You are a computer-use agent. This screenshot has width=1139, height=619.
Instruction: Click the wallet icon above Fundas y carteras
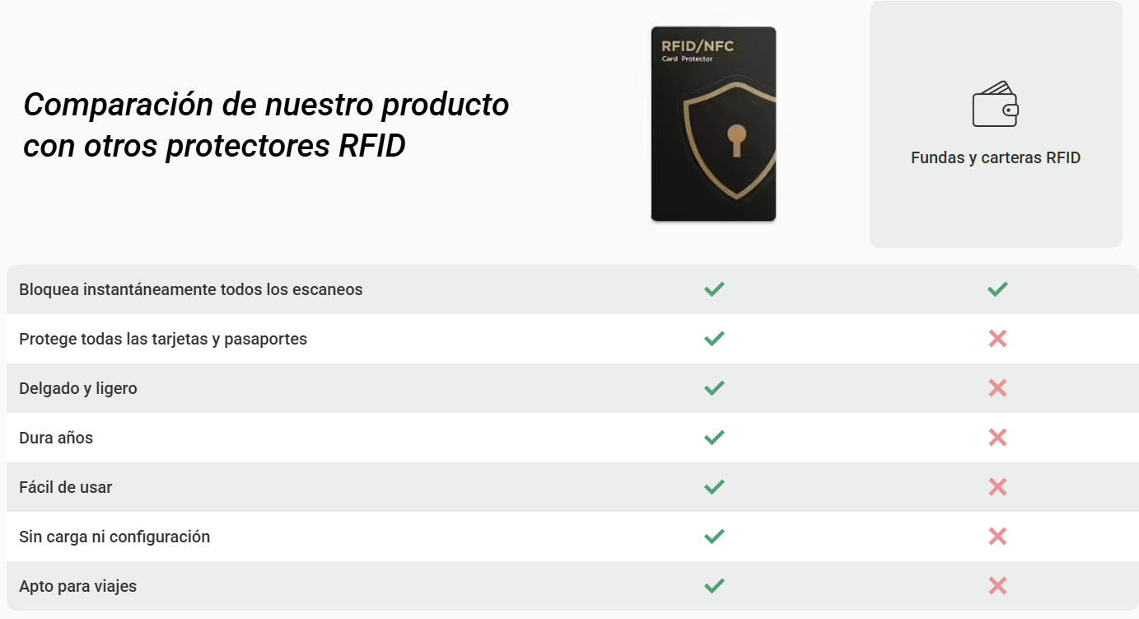point(996,105)
